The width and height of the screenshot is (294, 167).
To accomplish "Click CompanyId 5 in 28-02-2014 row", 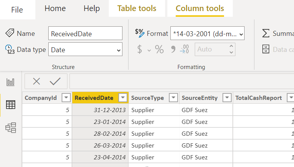I will 47,133.
